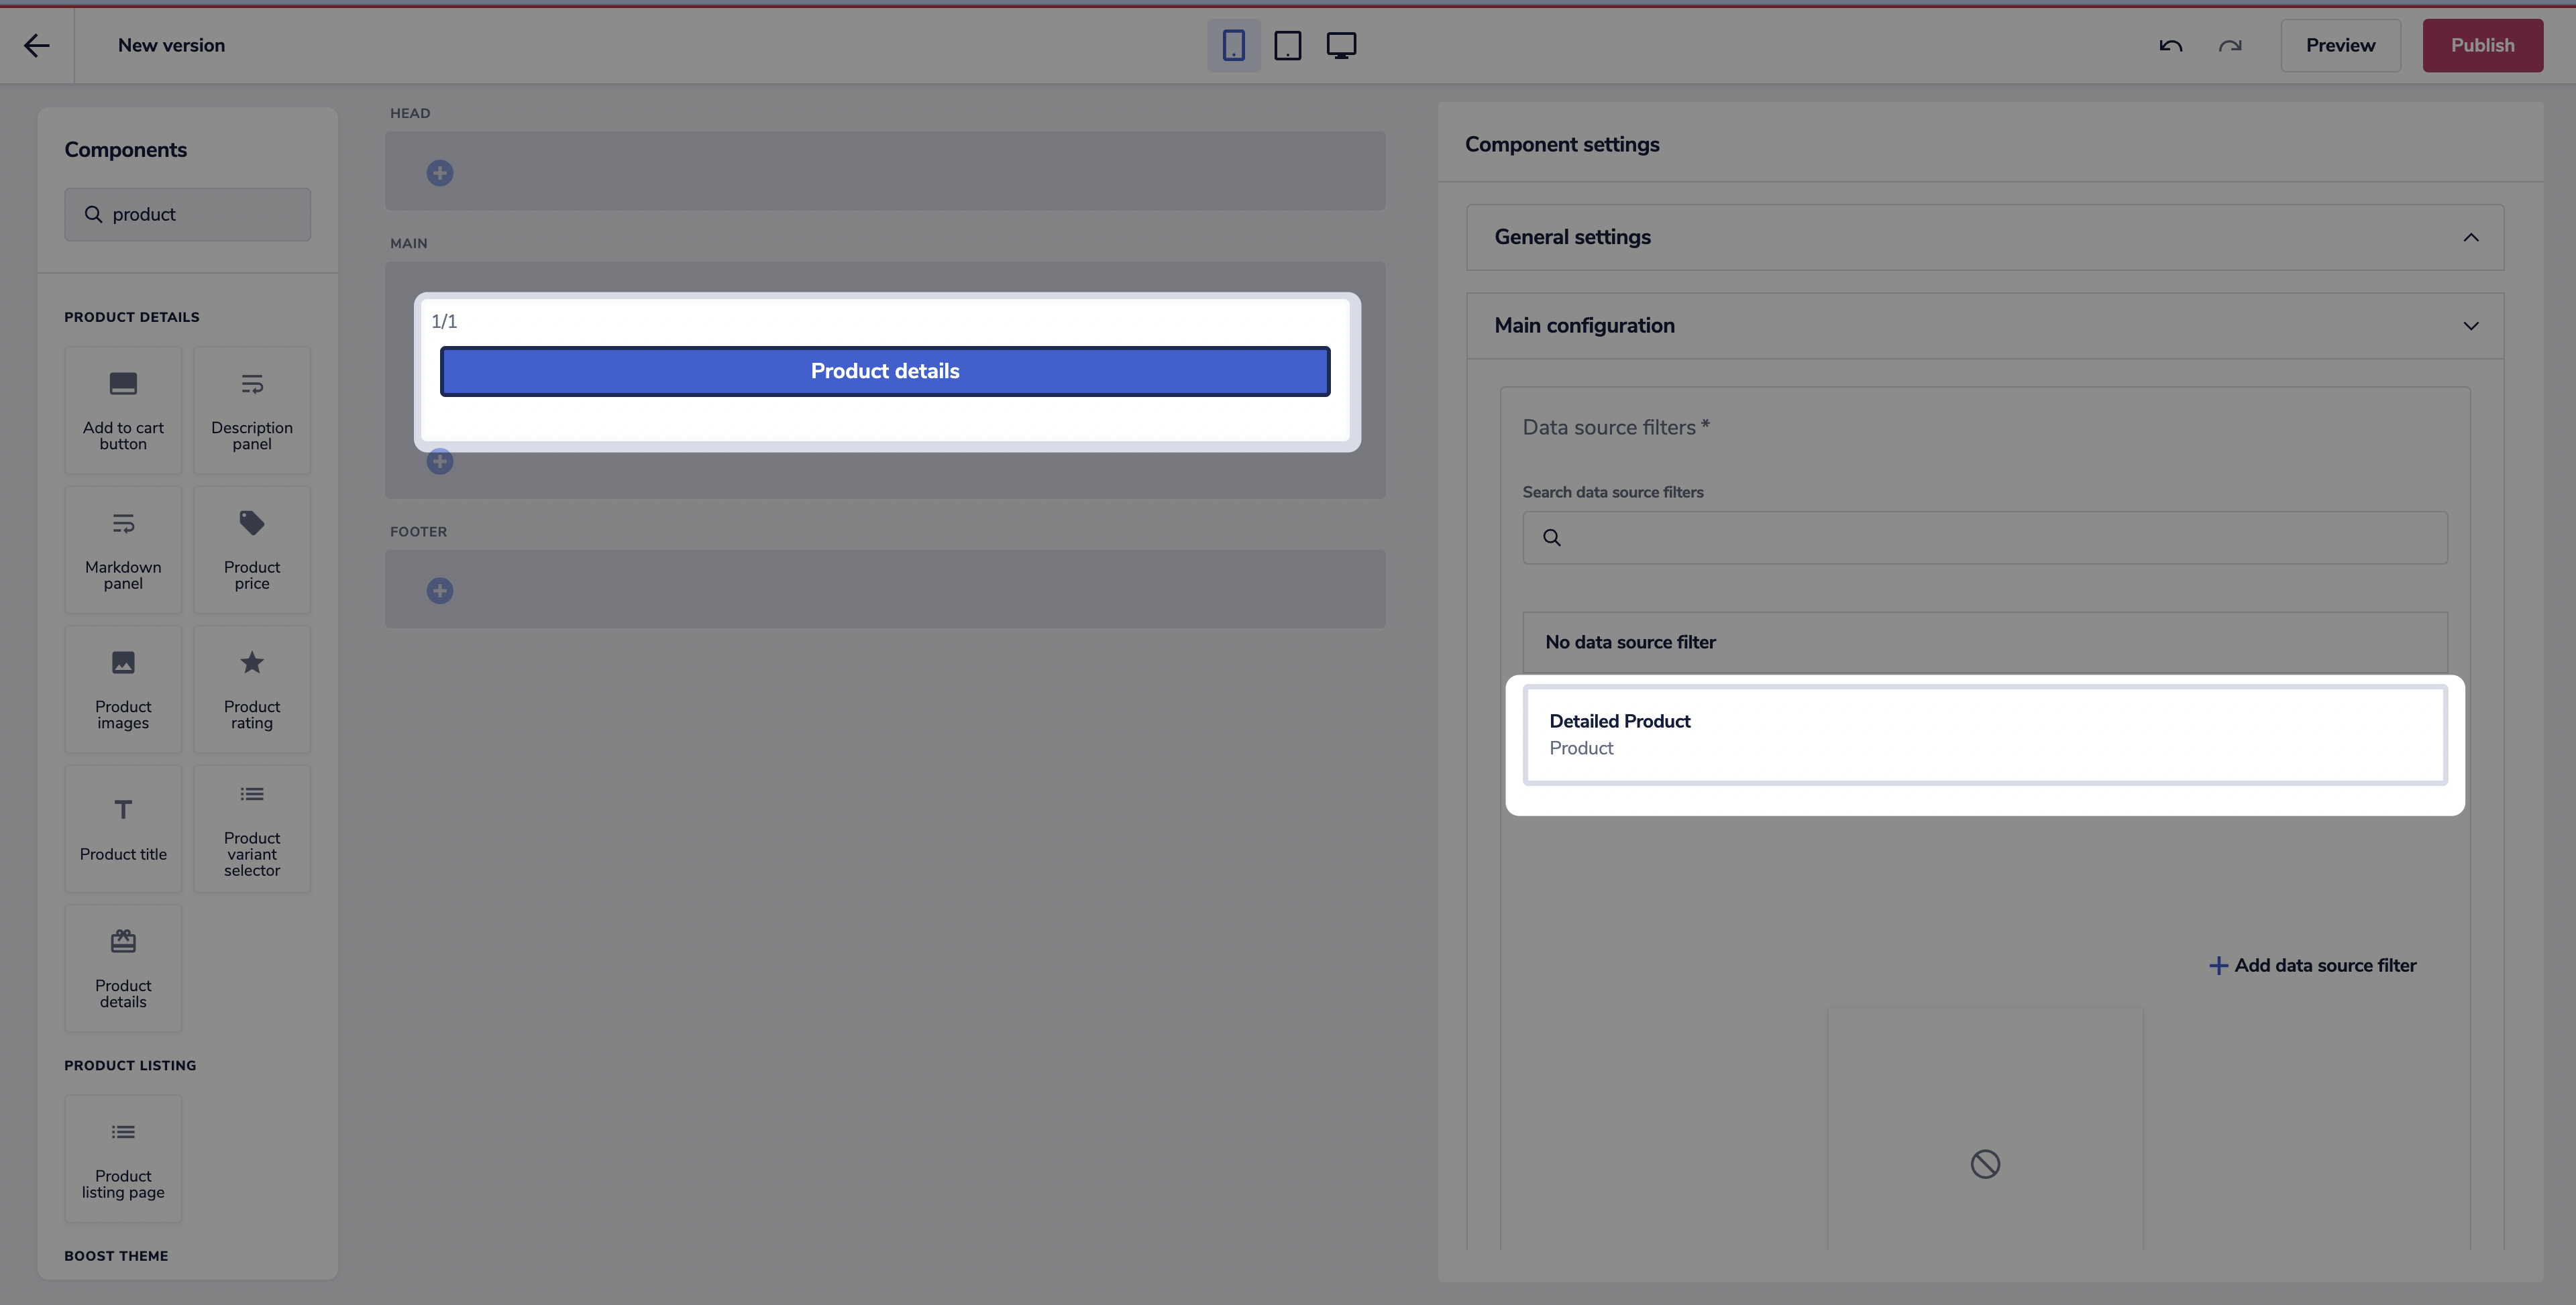Screen dimensions: 2576x1305
Task: Select the Product rating component
Action: (x=252, y=689)
